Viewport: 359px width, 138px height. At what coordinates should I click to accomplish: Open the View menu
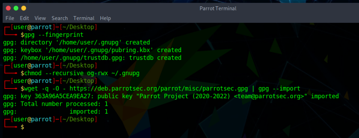click(40, 18)
